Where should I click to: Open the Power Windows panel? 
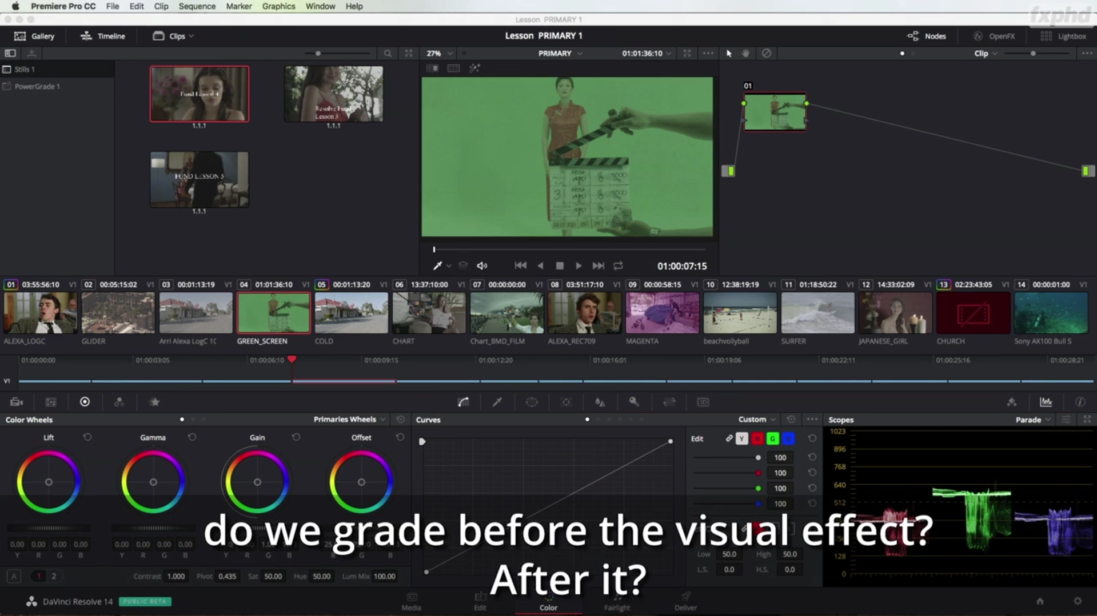coord(532,402)
